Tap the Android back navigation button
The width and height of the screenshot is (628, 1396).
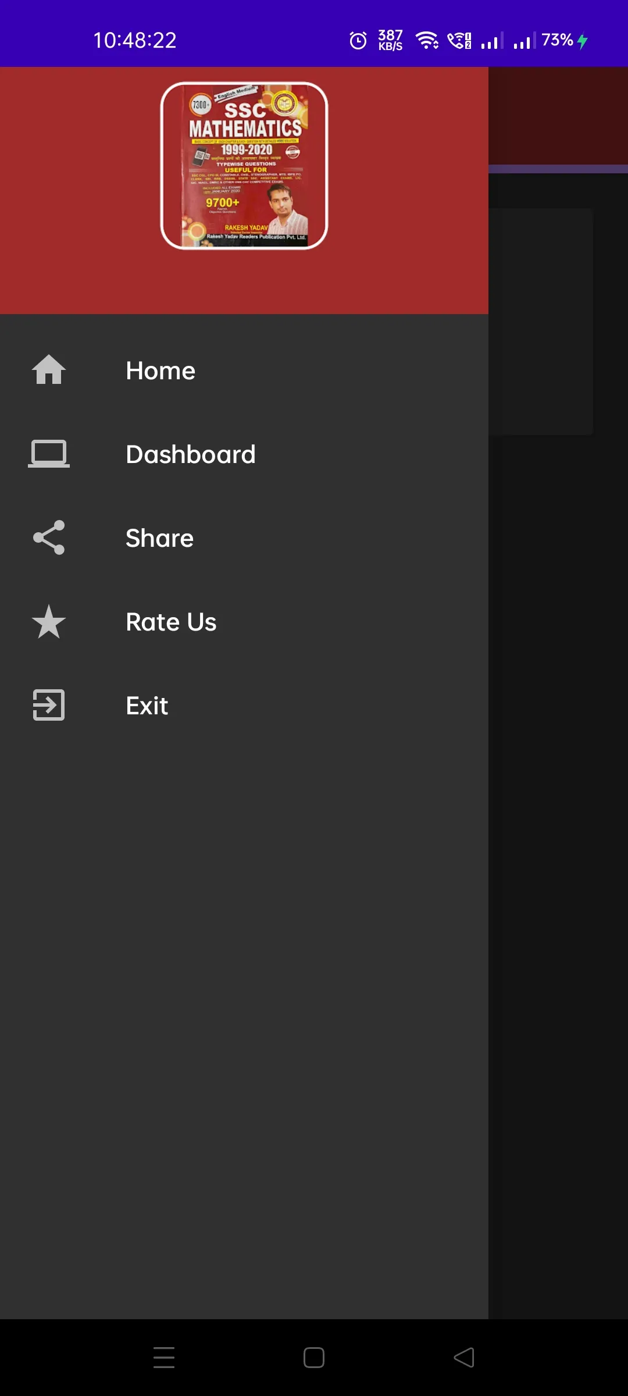tap(464, 1358)
